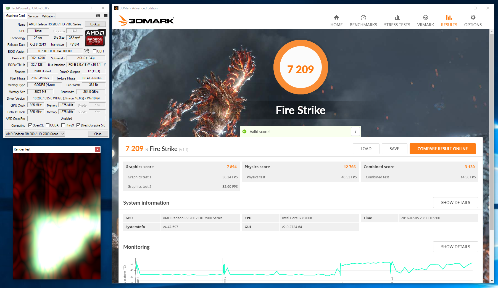Show details for Monitoring
The height and width of the screenshot is (288, 498).
tap(455, 247)
